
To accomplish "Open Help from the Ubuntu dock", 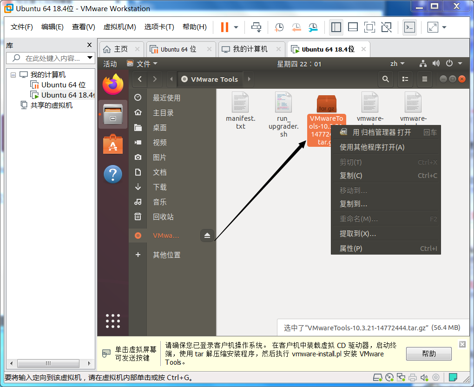I will click(113, 174).
